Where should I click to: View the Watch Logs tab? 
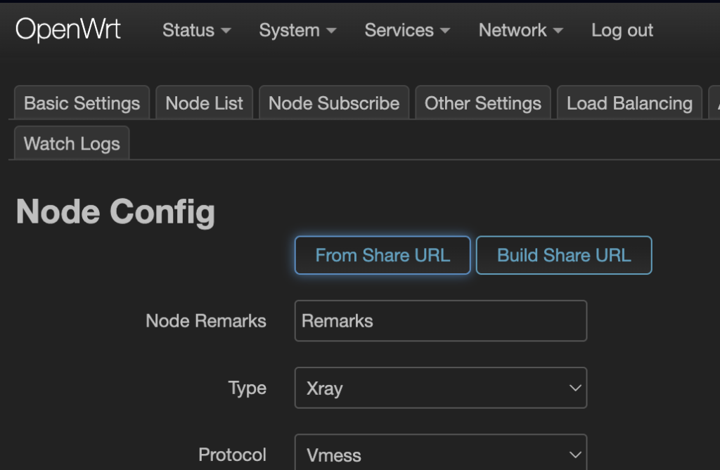tap(72, 143)
